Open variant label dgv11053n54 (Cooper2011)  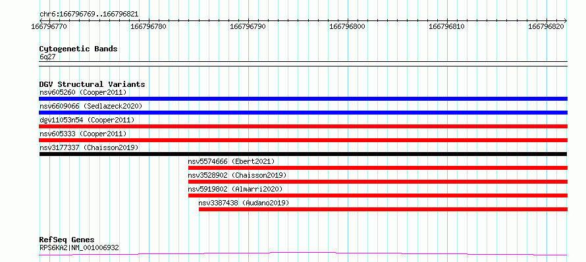[87, 120]
